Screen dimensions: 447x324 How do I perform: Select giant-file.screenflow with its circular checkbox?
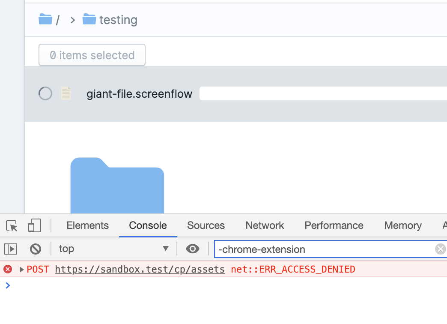coord(45,93)
